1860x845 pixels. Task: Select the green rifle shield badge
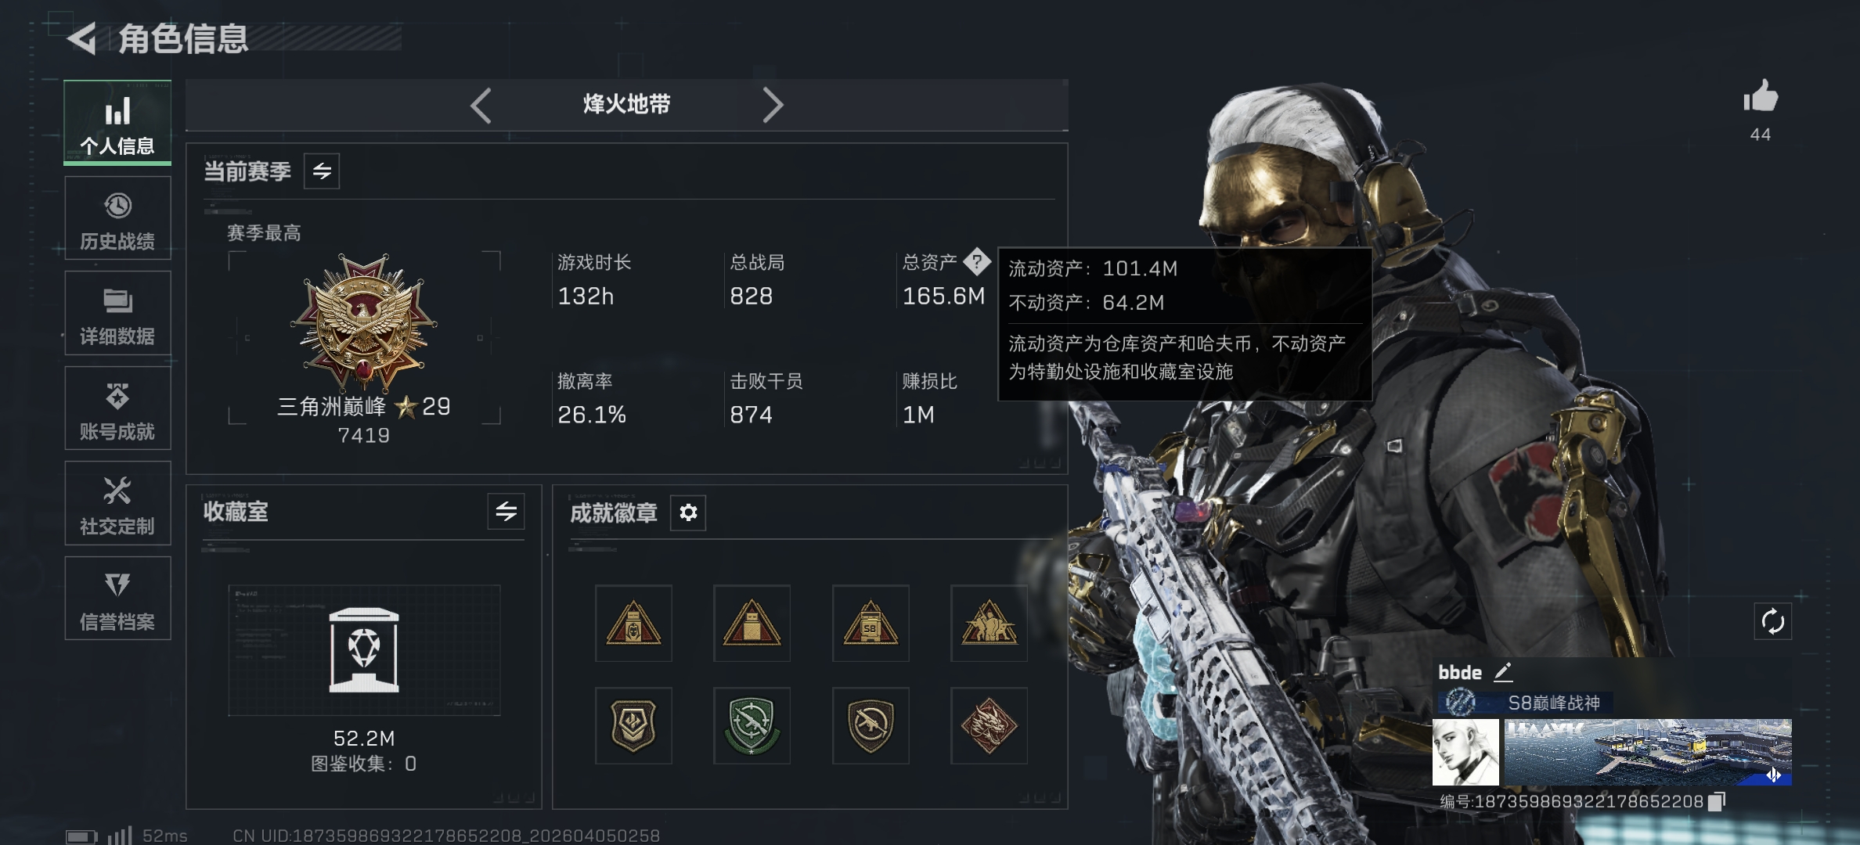click(752, 725)
